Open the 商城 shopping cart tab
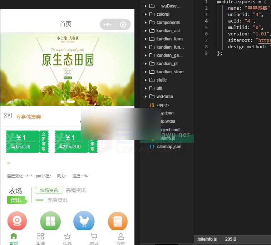271x245 pixels. click(94, 239)
